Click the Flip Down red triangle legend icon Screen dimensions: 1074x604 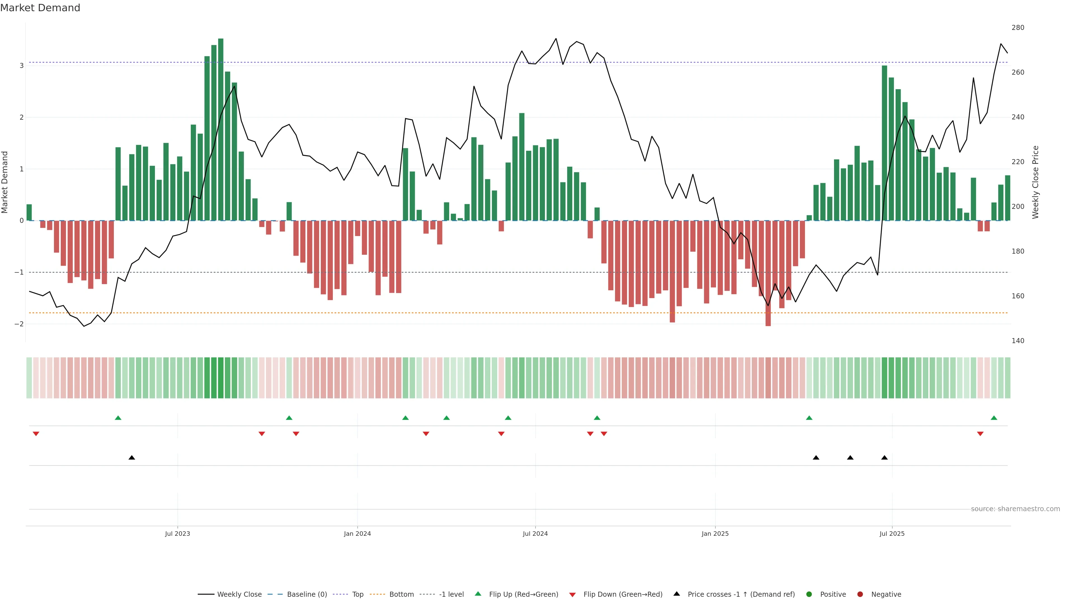(x=572, y=595)
